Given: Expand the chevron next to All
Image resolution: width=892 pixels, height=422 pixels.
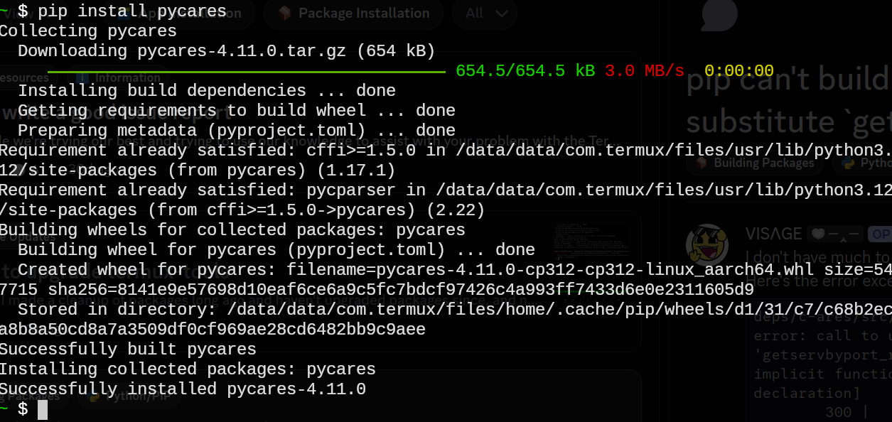Looking at the screenshot, I should 502,13.
